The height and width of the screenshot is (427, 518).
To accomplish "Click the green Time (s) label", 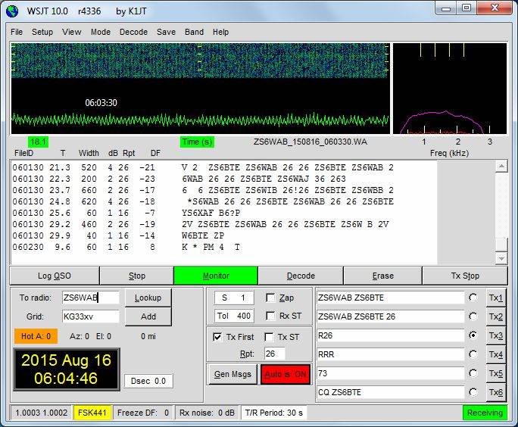I will coord(197,142).
